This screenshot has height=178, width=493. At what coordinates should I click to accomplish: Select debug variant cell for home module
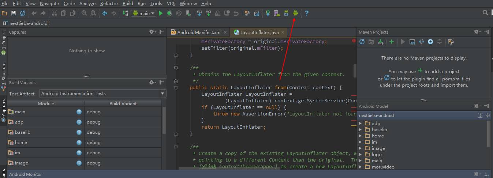(x=123, y=143)
